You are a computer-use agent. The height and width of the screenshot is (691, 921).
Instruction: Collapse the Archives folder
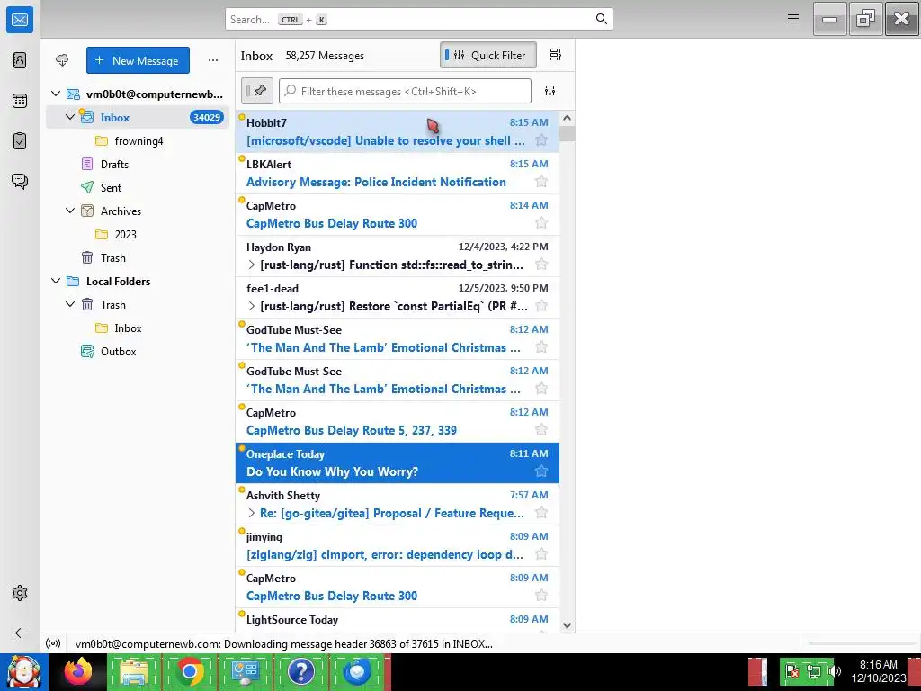(70, 211)
